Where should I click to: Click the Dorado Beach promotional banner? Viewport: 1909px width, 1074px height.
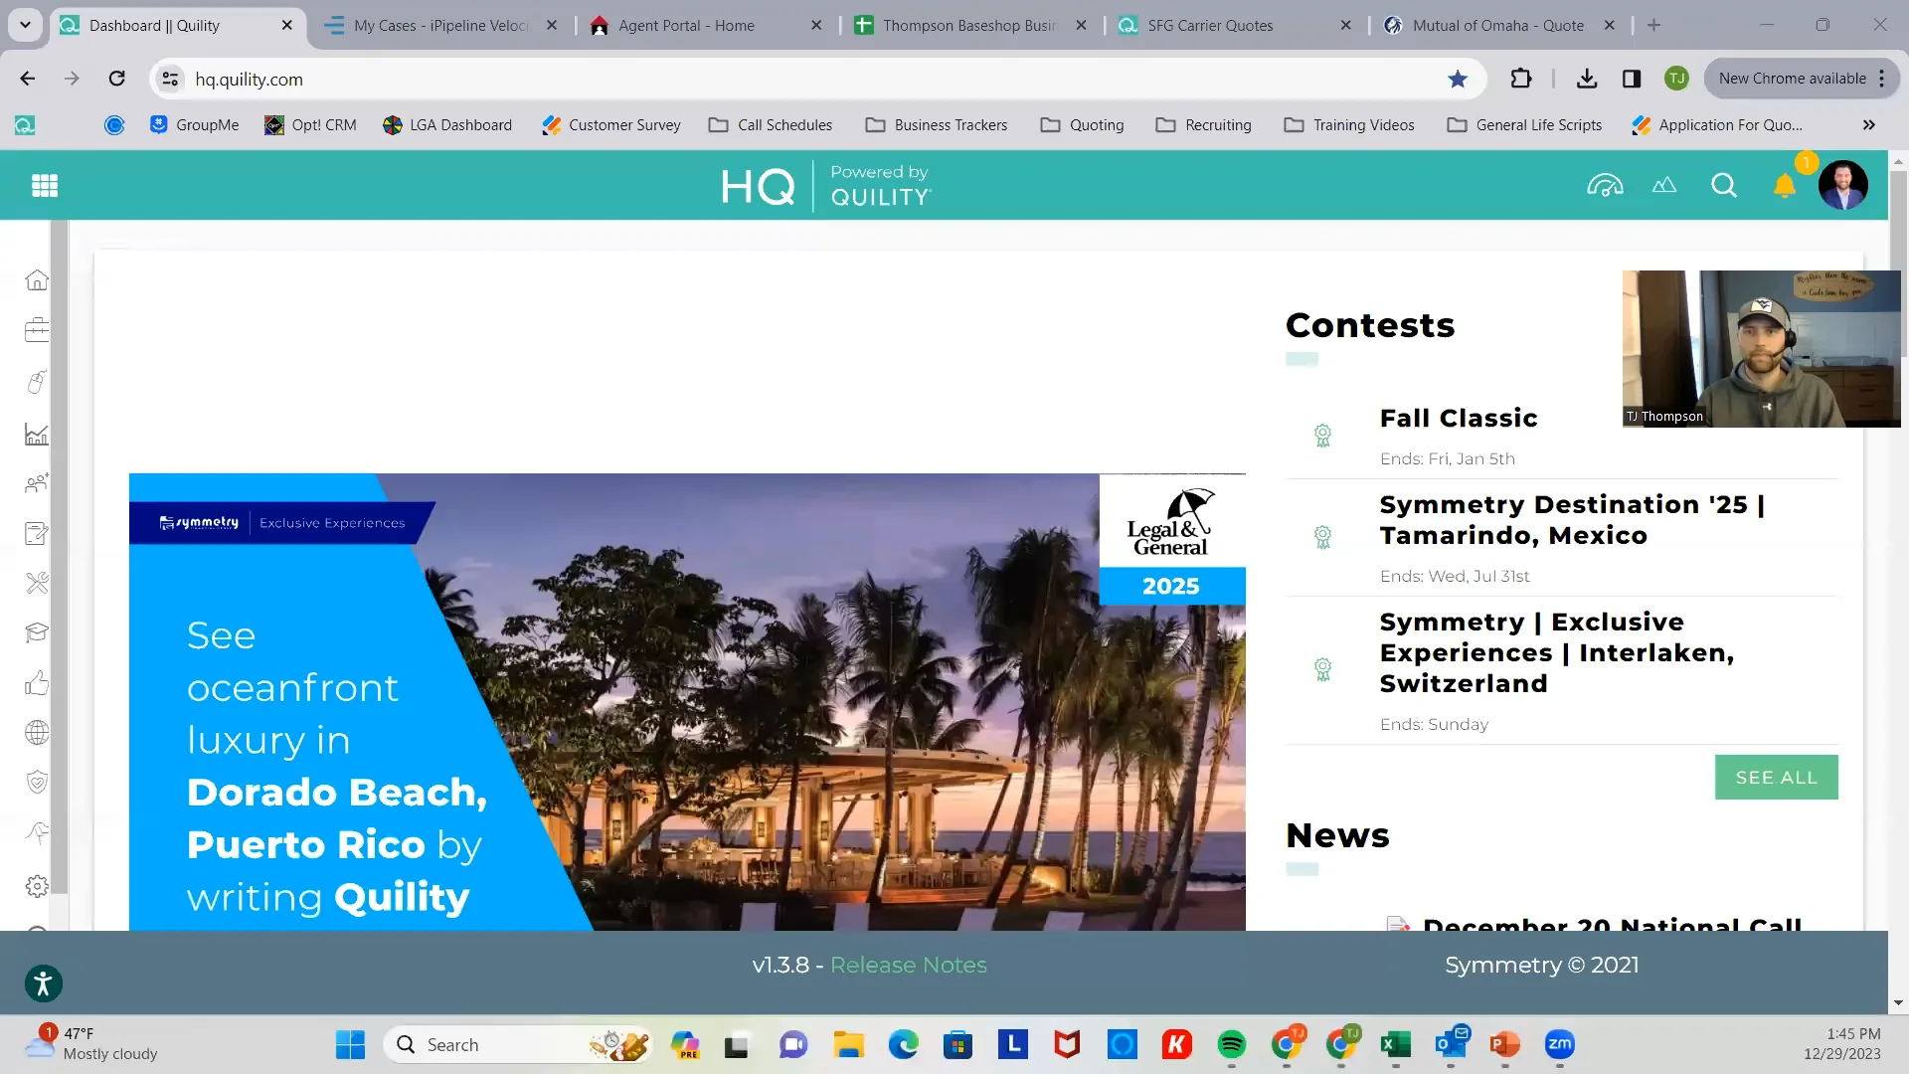pos(686,701)
